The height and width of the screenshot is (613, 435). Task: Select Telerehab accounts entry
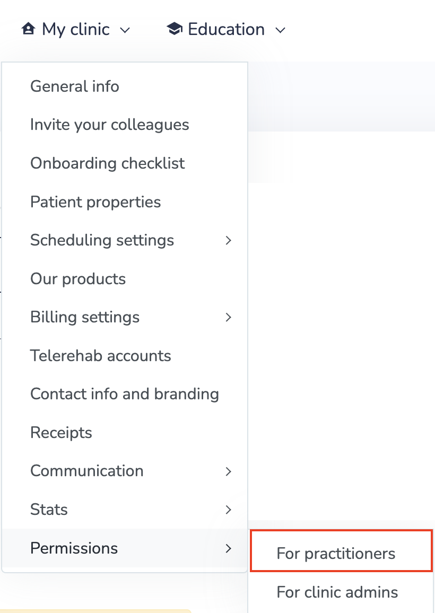click(x=101, y=356)
